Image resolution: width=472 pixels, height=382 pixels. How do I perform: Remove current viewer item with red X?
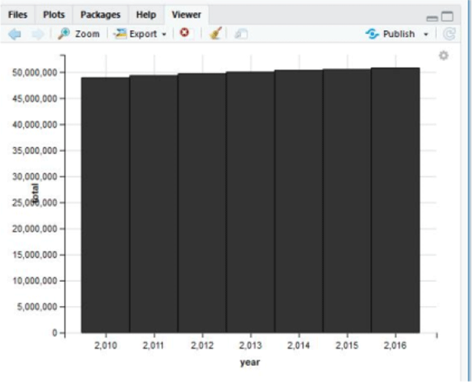[184, 32]
